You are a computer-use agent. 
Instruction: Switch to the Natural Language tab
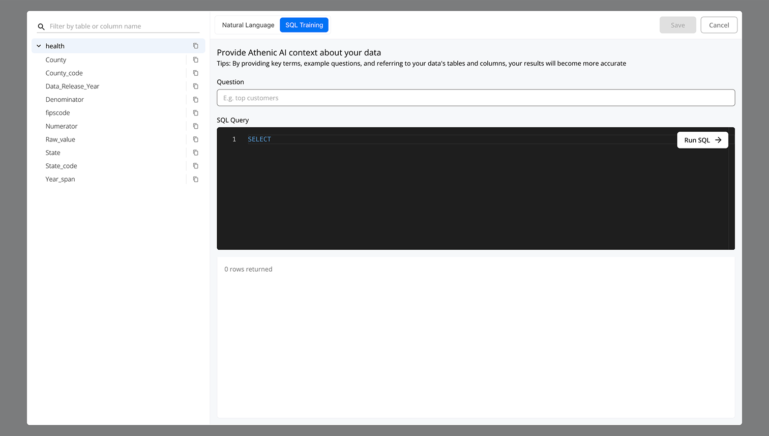[248, 25]
